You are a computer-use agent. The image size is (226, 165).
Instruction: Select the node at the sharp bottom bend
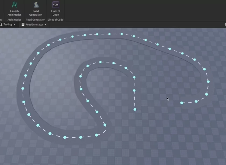click(105, 125)
